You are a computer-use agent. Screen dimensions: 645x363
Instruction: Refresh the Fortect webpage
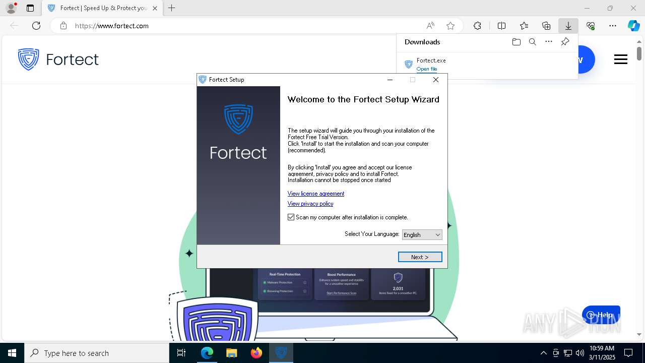36,26
